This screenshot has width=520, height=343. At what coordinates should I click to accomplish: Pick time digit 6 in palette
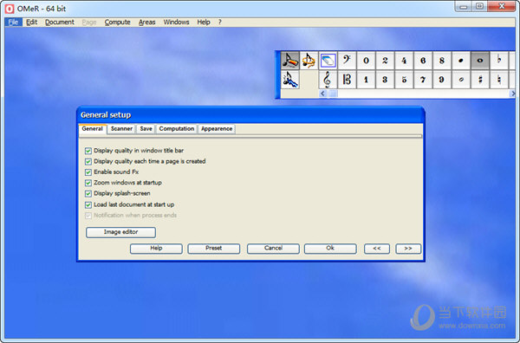point(423,61)
